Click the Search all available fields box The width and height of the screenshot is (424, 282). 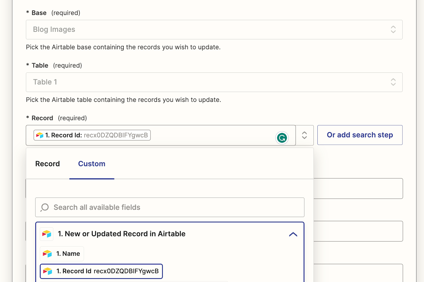[170, 207]
